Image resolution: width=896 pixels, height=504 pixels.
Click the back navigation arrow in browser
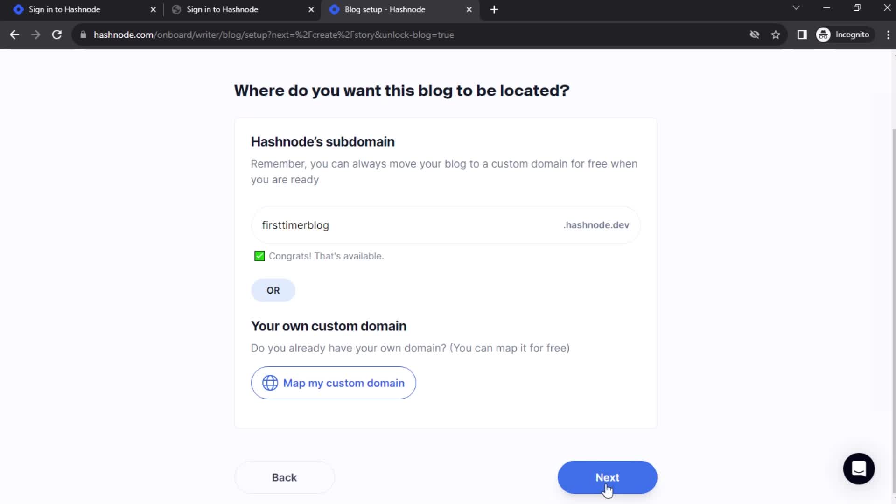pyautogui.click(x=15, y=35)
